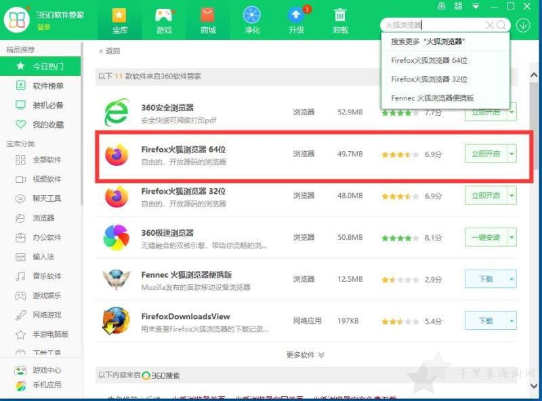
Task: Open FirefoxDownloadsView title link
Action: pos(186,316)
